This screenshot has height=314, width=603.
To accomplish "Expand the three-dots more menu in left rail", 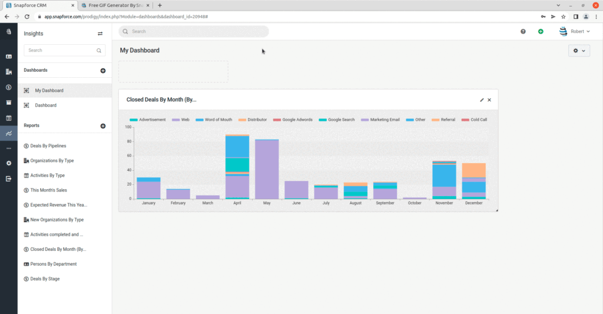I will (x=9, y=148).
